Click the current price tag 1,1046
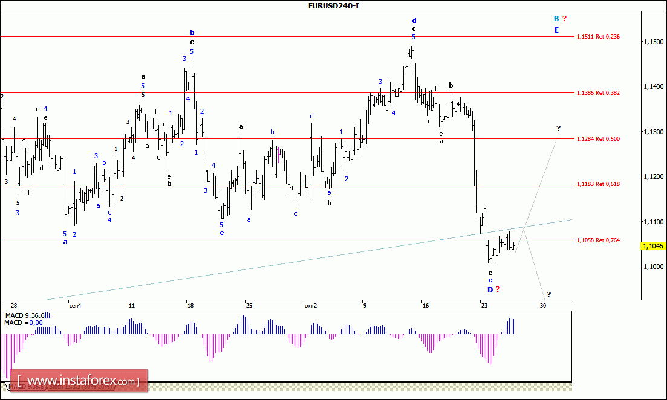Screen dimensions: 667x400 653,246
